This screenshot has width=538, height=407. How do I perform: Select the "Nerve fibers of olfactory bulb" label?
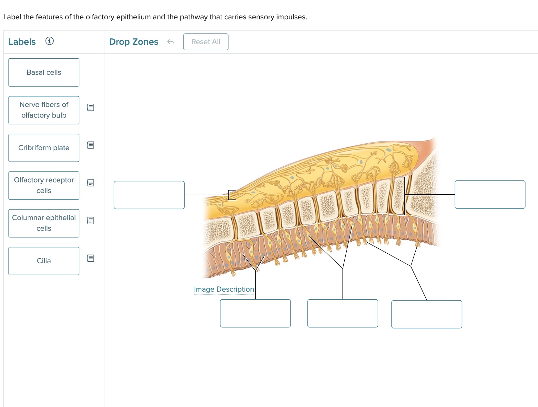(44, 110)
